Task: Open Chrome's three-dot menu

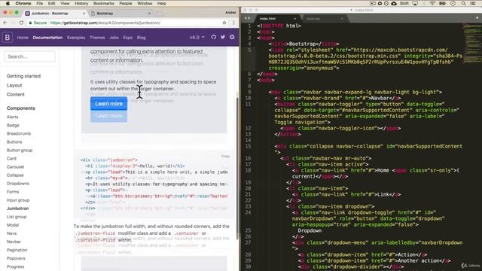Action: (x=233, y=23)
